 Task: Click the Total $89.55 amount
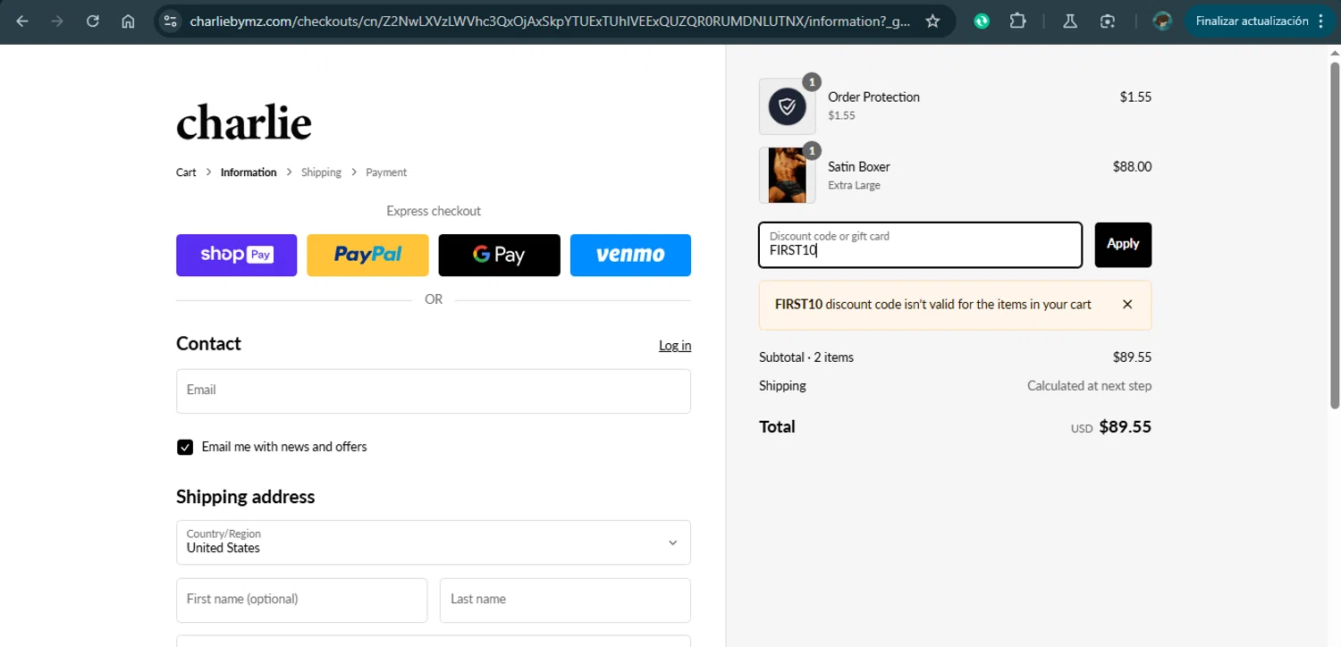(x=1125, y=427)
